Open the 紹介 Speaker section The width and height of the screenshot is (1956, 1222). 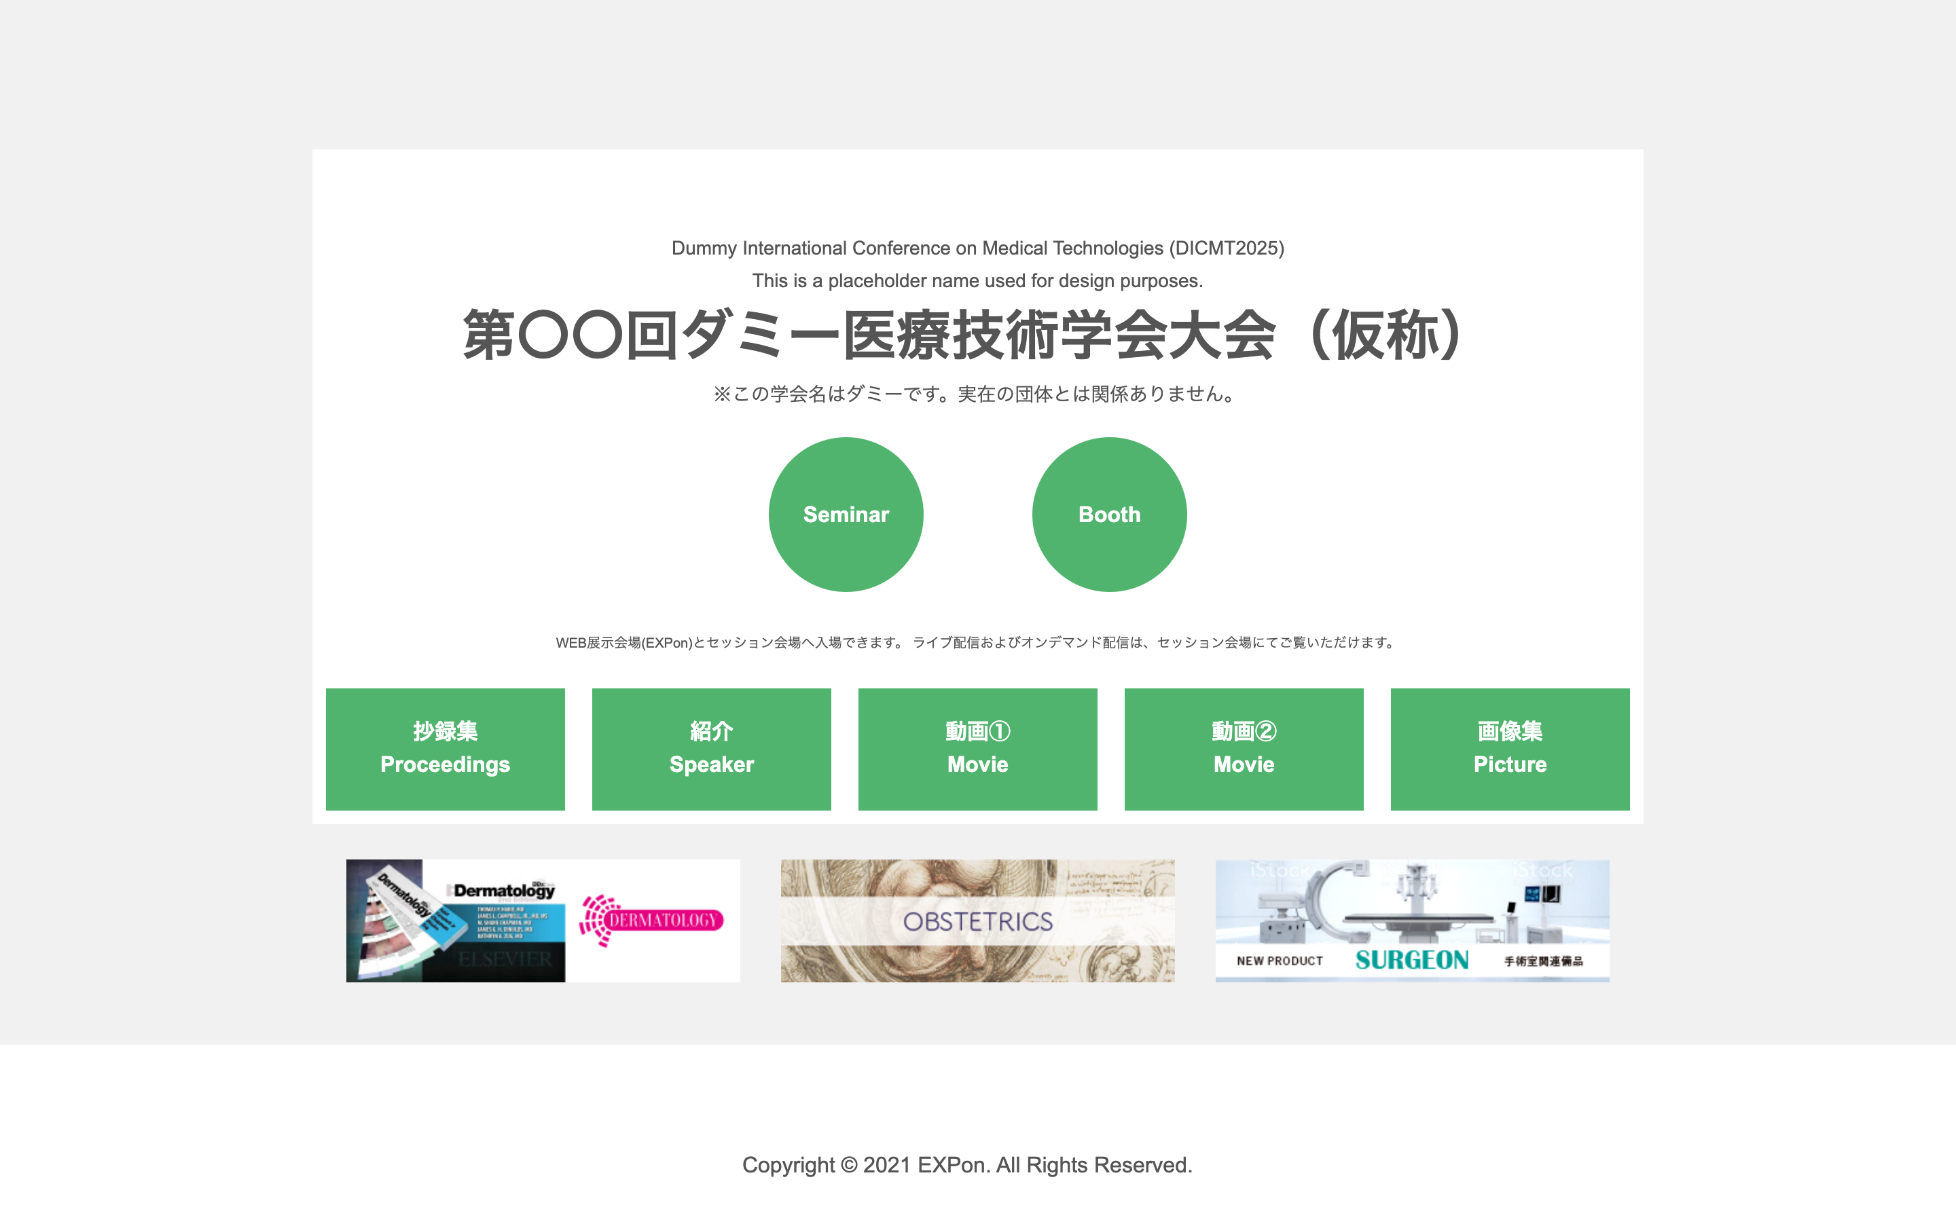pos(711,748)
